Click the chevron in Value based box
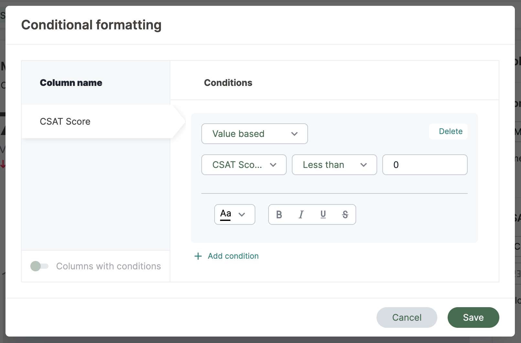 pos(294,134)
